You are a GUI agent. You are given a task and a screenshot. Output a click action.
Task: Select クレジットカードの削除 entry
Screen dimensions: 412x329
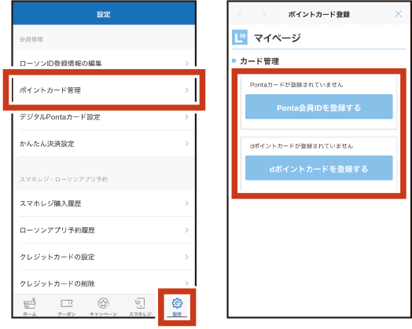tap(105, 283)
